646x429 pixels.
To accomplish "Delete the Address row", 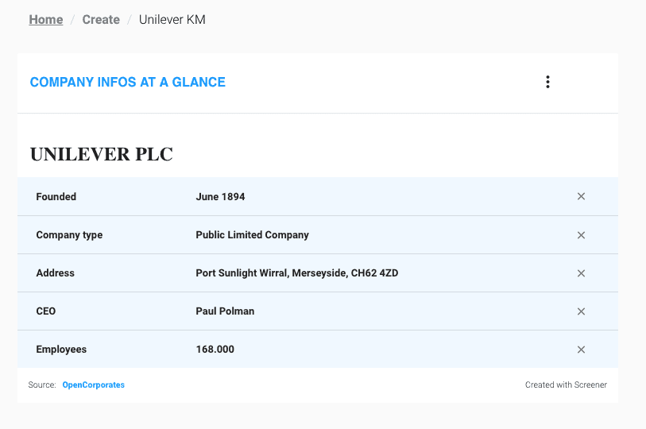I will tap(581, 273).
